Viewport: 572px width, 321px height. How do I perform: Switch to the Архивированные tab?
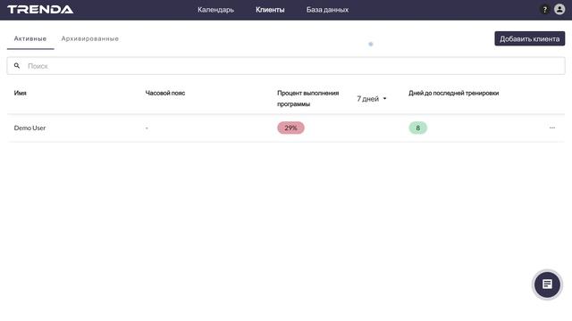89,38
